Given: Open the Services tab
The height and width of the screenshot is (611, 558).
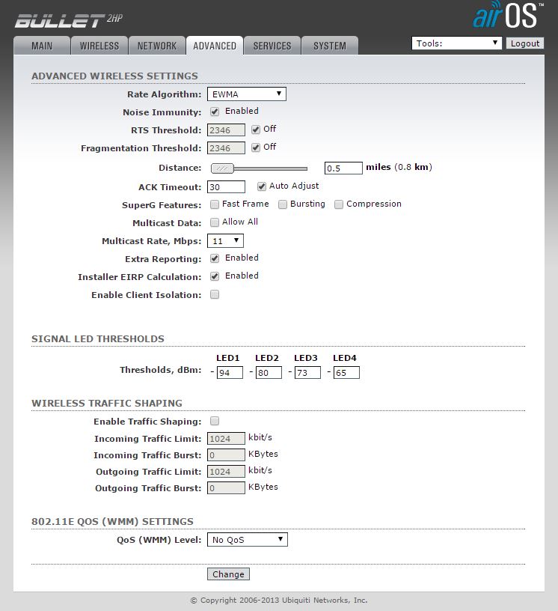Looking at the screenshot, I should tap(272, 46).
